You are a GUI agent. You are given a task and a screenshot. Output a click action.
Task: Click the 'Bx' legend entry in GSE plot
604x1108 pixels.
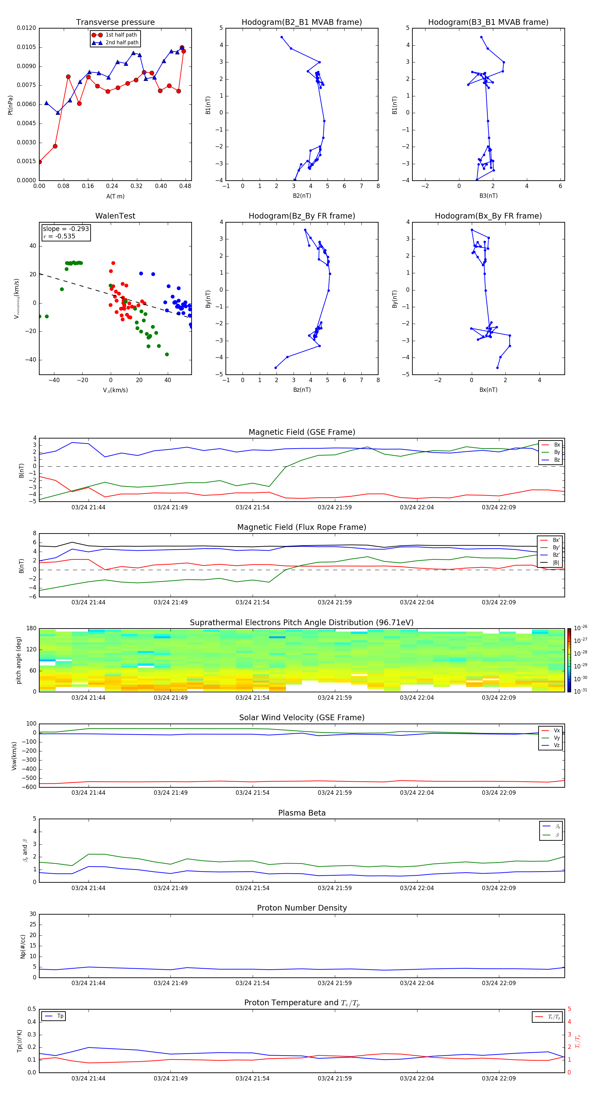(551, 445)
